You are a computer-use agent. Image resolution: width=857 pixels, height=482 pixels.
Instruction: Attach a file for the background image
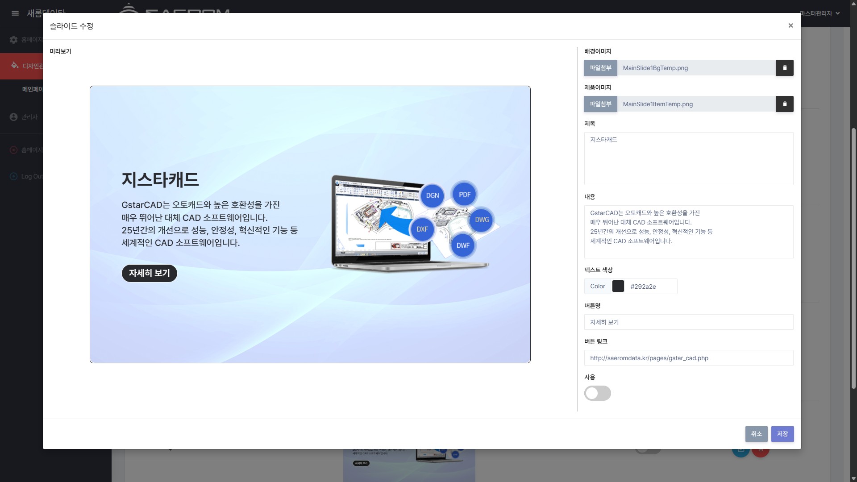click(x=600, y=68)
